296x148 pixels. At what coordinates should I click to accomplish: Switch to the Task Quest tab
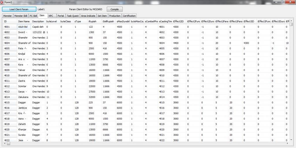73,16
